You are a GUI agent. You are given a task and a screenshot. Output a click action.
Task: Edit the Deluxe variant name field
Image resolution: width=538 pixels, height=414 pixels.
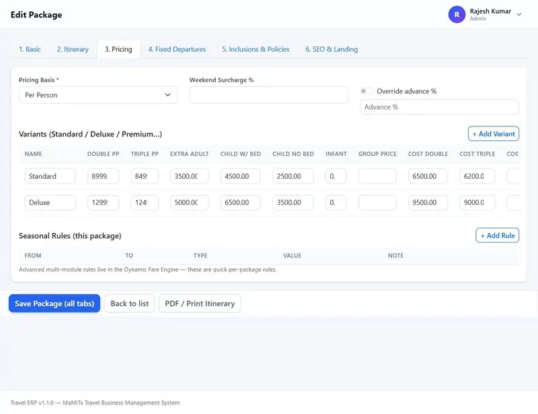[50, 203]
